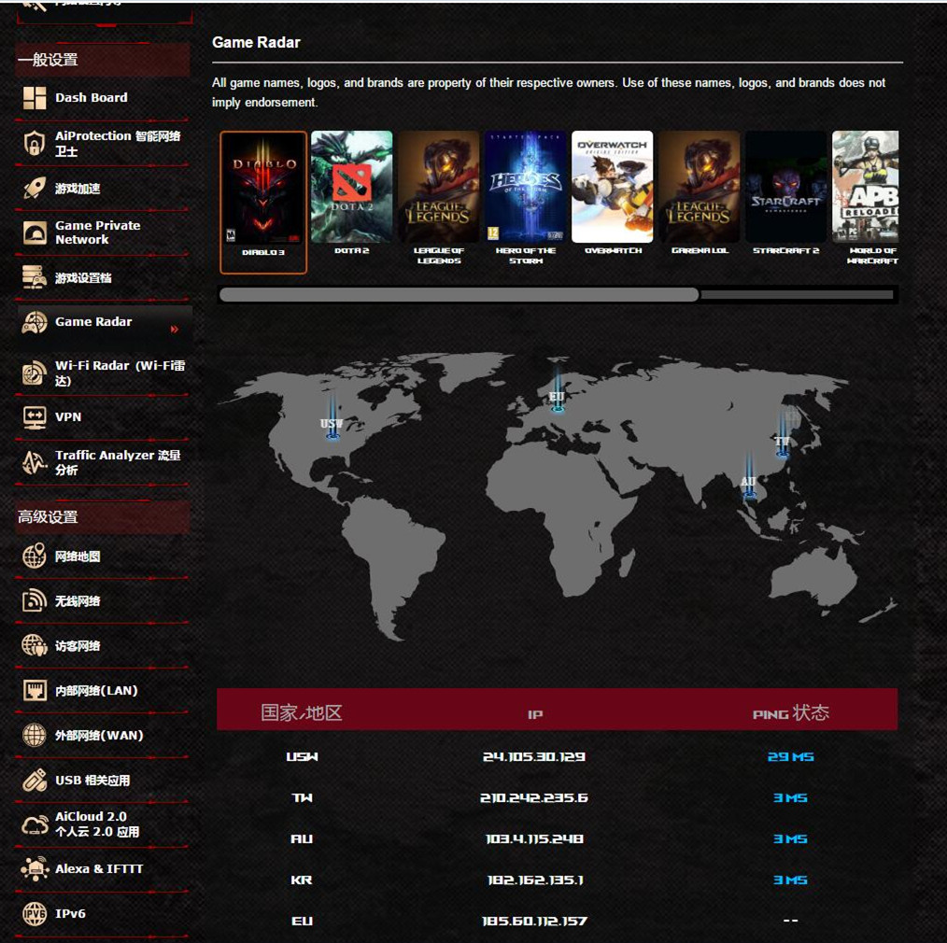
Task: Click the Game Private Network icon
Action: (x=35, y=232)
